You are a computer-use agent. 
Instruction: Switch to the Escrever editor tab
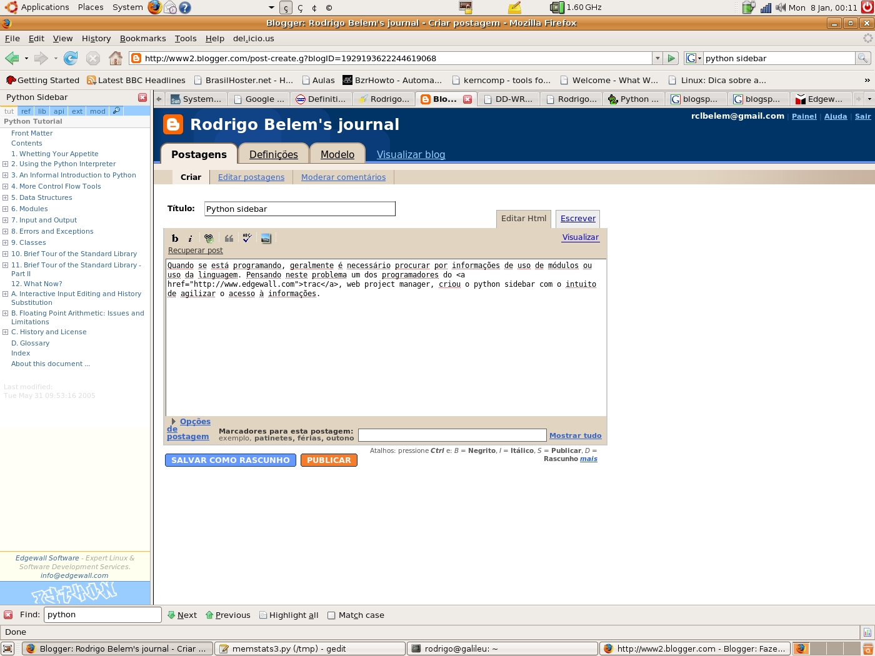[x=578, y=219]
